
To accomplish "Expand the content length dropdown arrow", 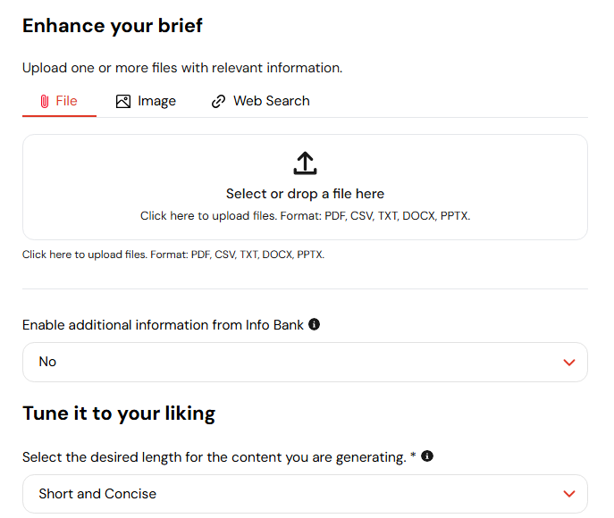I will tap(569, 494).
